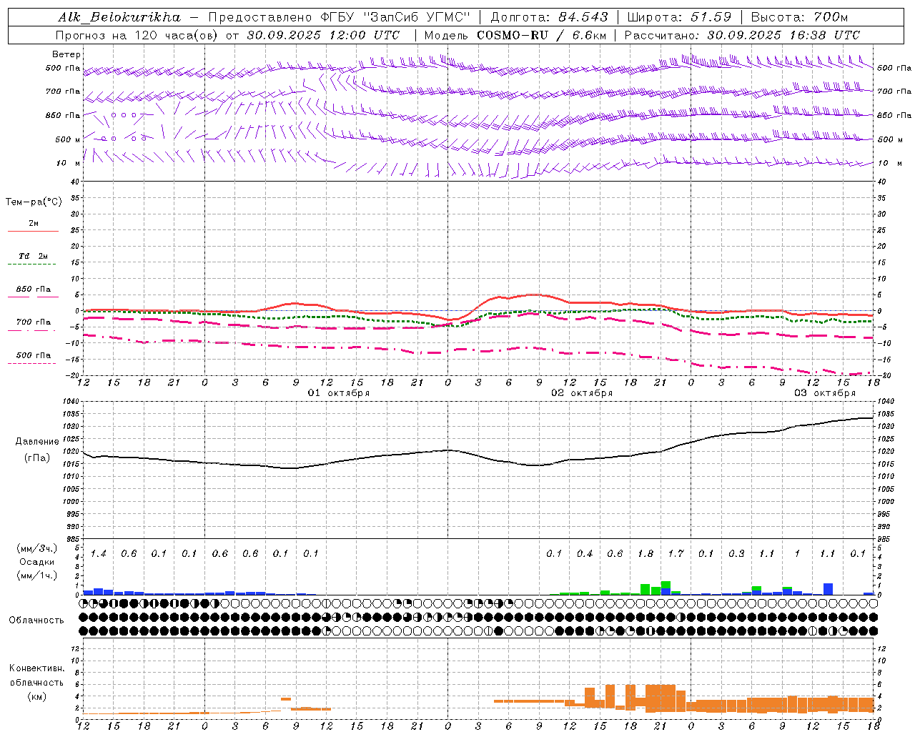Screen dimensions: 915x732
Task: Click the latitude value Широта: 51.59
Action: click(679, 17)
